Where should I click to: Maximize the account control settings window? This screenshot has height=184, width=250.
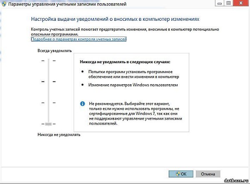click(228, 3)
